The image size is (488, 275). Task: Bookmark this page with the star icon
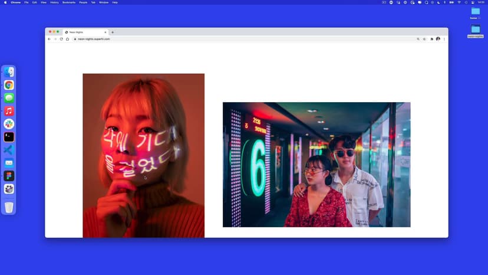click(x=424, y=39)
